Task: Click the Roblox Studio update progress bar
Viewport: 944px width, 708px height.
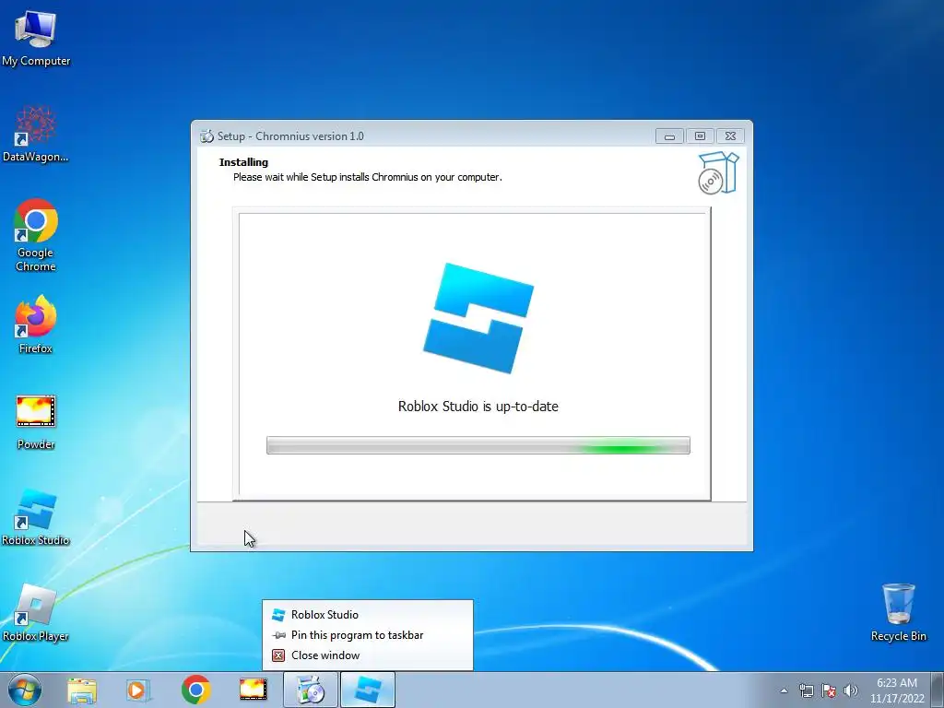Action: [478, 445]
